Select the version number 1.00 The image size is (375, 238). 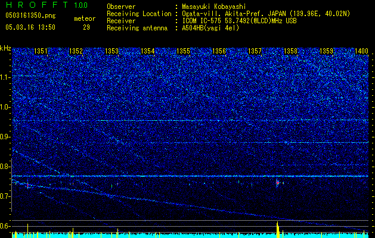(x=81, y=5)
